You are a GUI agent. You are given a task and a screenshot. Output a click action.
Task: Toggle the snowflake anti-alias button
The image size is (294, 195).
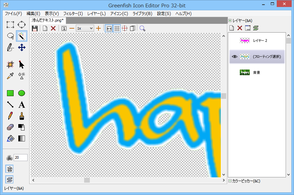(x=10, y=169)
